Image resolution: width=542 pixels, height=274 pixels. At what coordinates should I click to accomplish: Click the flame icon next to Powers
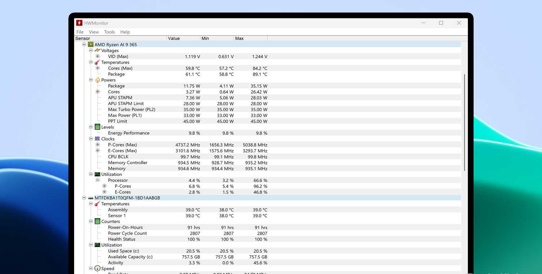tap(97, 80)
